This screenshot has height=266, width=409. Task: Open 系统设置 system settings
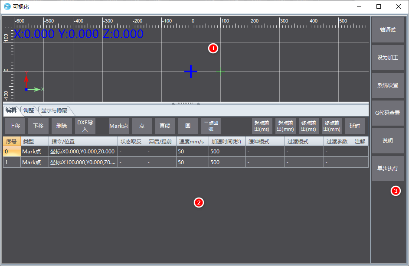[x=388, y=85]
